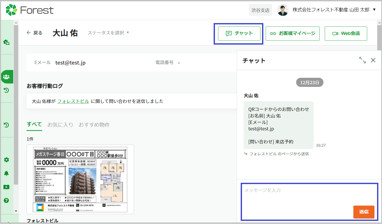Open the help question mark icon

pyautogui.click(x=7, y=200)
